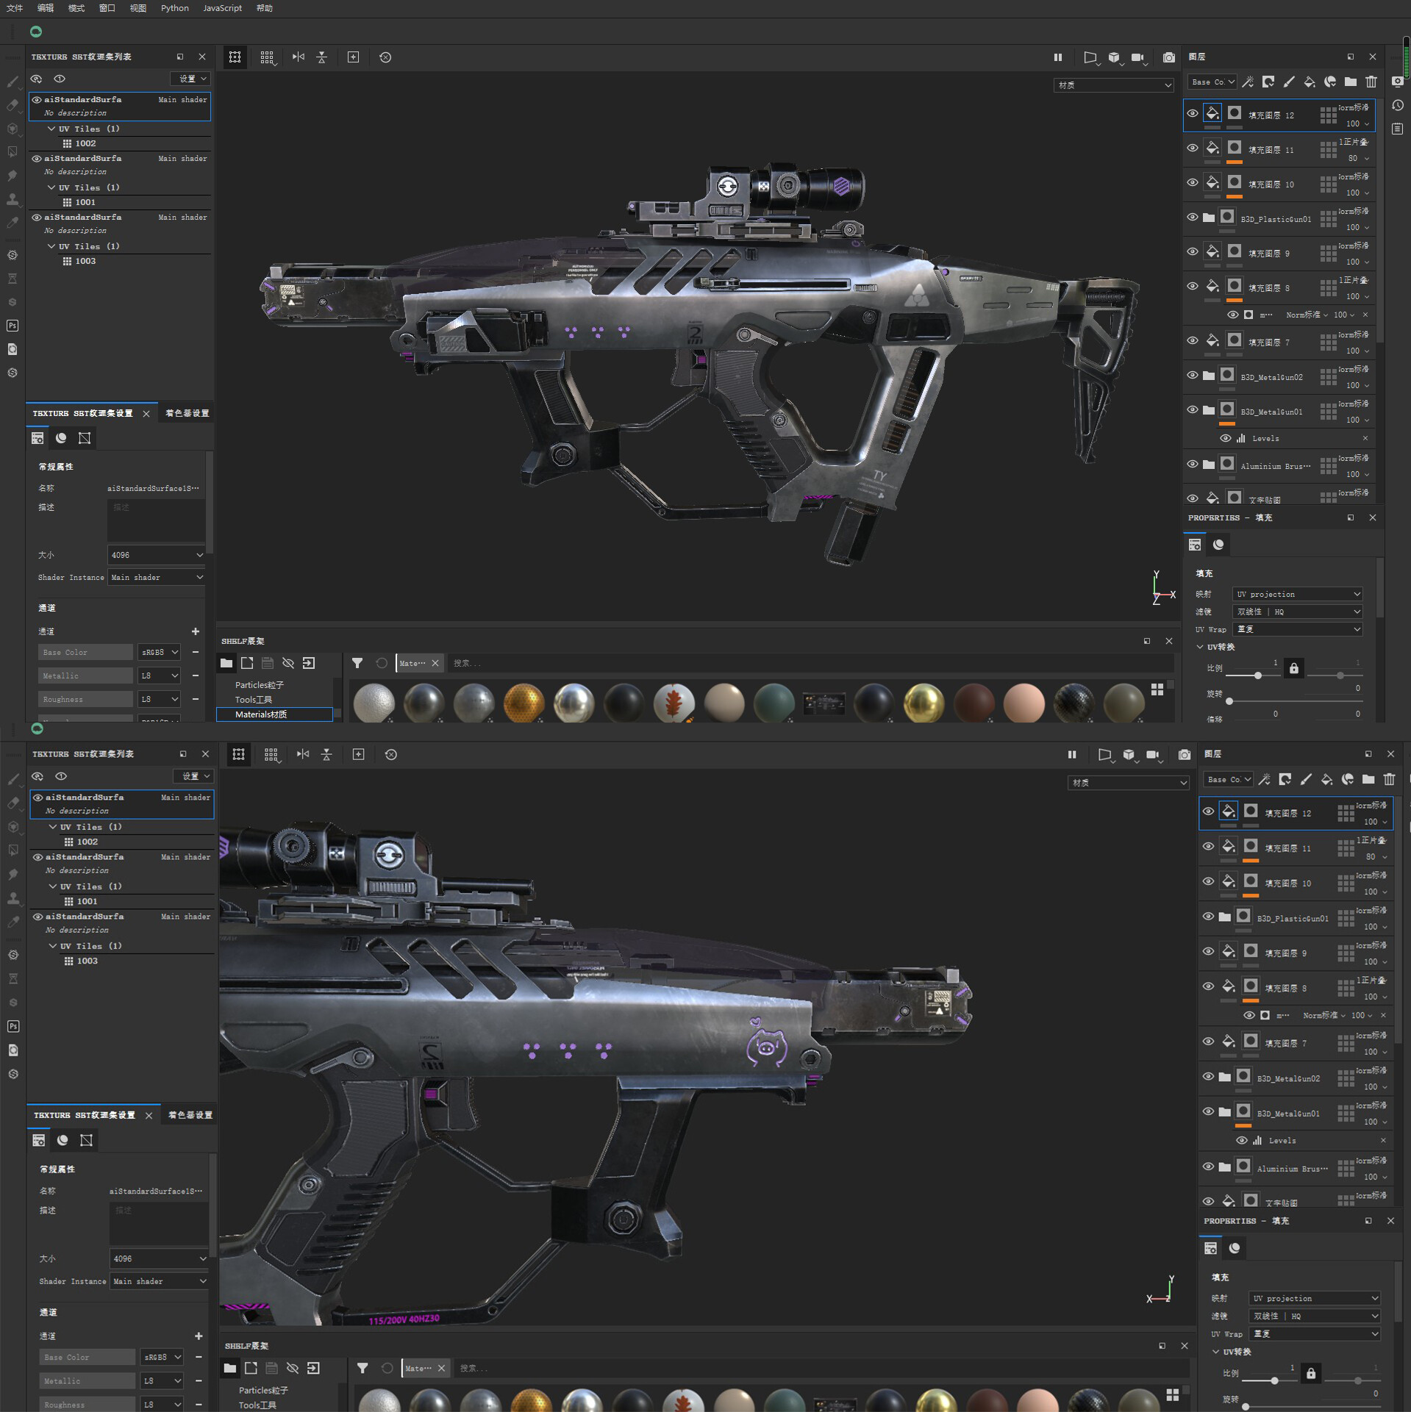This screenshot has width=1411, height=1412.
Task: Hide B3D_MetalGun02 folder in upper layers panel
Action: pos(1192,375)
